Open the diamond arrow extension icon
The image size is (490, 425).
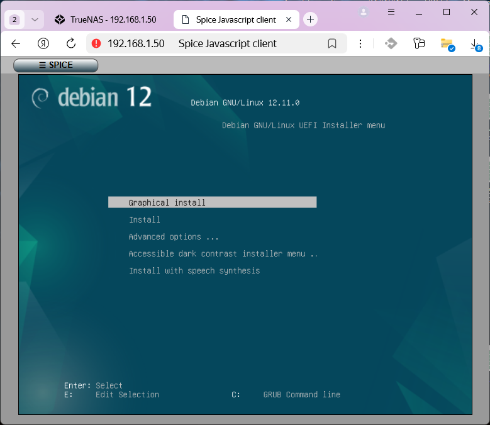click(391, 43)
